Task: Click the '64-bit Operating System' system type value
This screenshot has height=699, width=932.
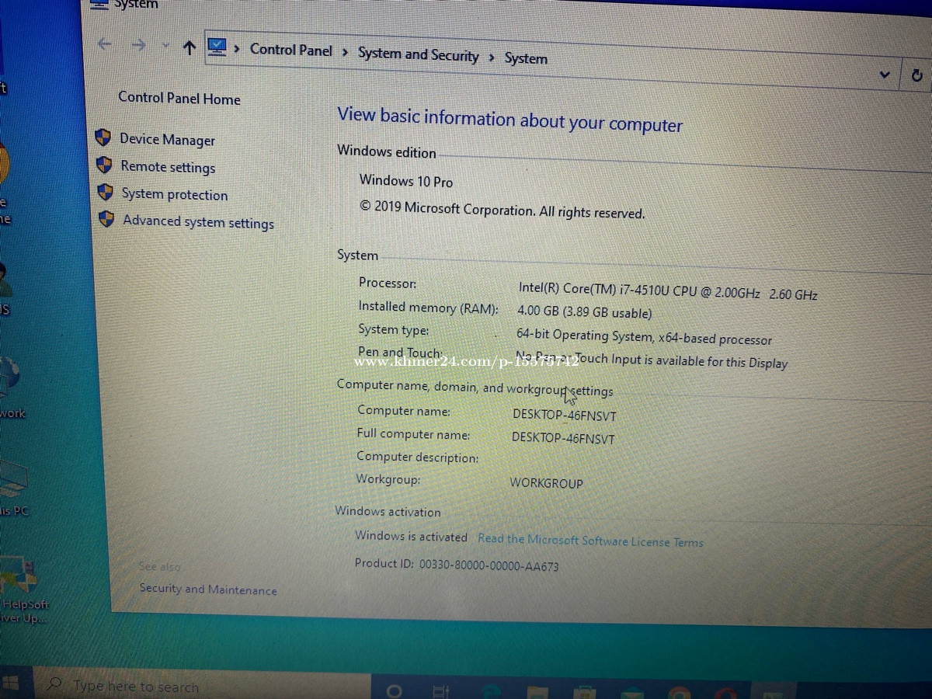Action: (x=644, y=337)
